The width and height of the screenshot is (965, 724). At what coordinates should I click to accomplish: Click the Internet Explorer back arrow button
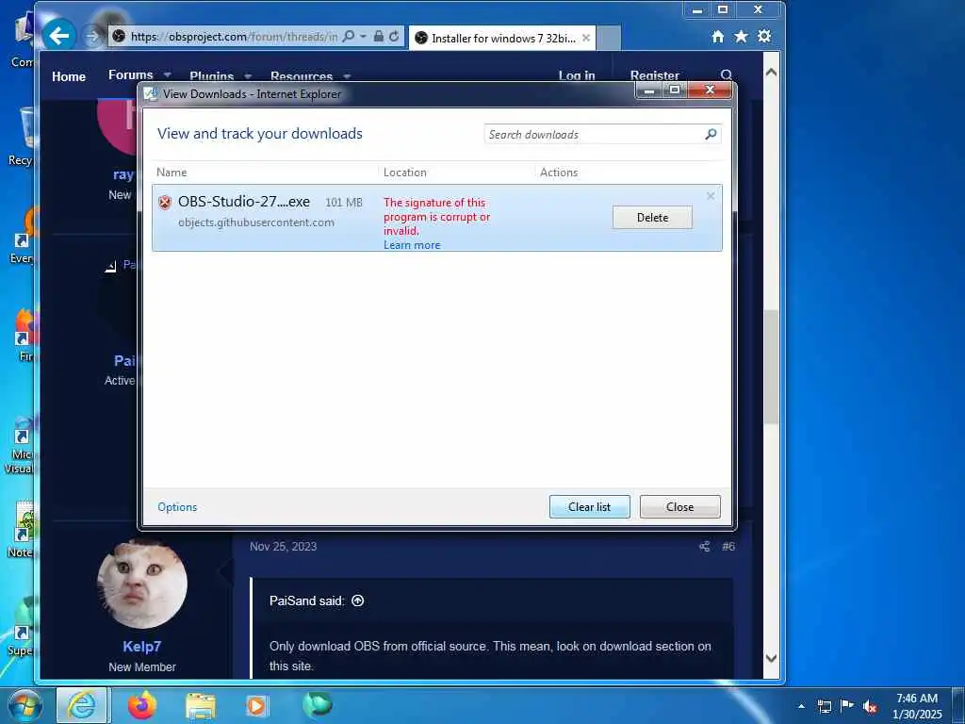(59, 36)
